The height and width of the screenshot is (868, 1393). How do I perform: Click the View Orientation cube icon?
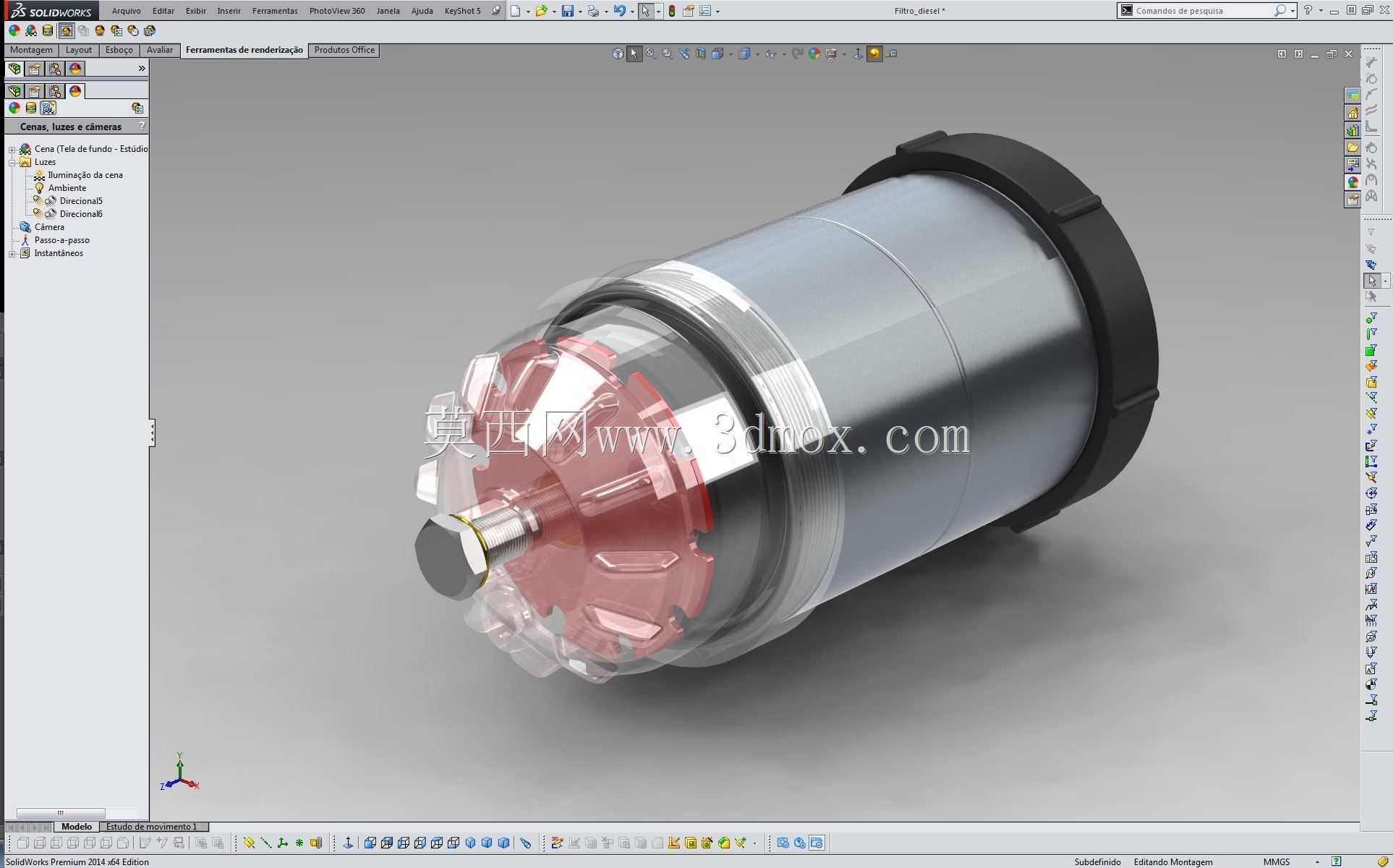pos(718,54)
